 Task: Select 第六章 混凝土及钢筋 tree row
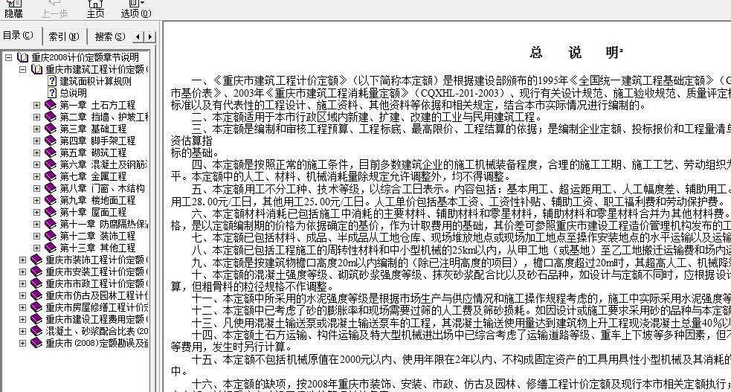pos(103,164)
